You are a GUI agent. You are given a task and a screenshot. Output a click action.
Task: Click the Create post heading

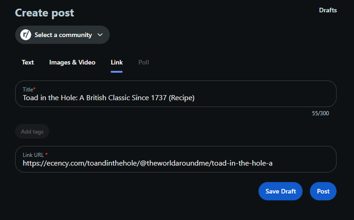tap(44, 13)
